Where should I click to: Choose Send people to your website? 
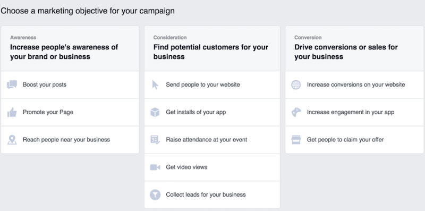212,85
